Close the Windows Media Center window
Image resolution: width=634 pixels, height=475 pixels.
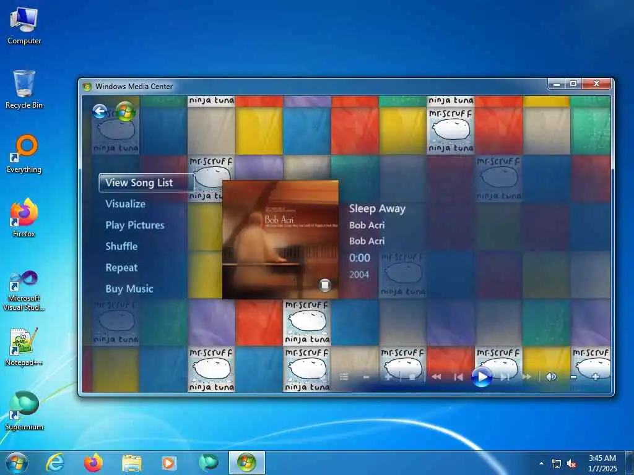point(596,84)
